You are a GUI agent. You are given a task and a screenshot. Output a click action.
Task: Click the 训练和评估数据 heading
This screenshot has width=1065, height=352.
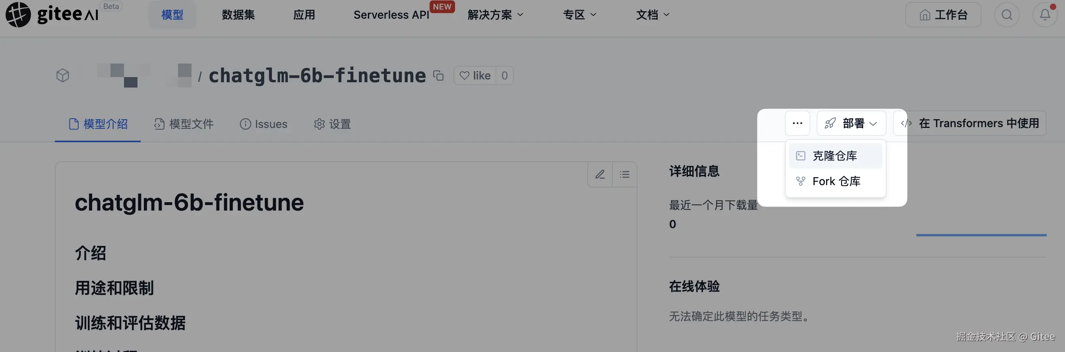point(130,323)
